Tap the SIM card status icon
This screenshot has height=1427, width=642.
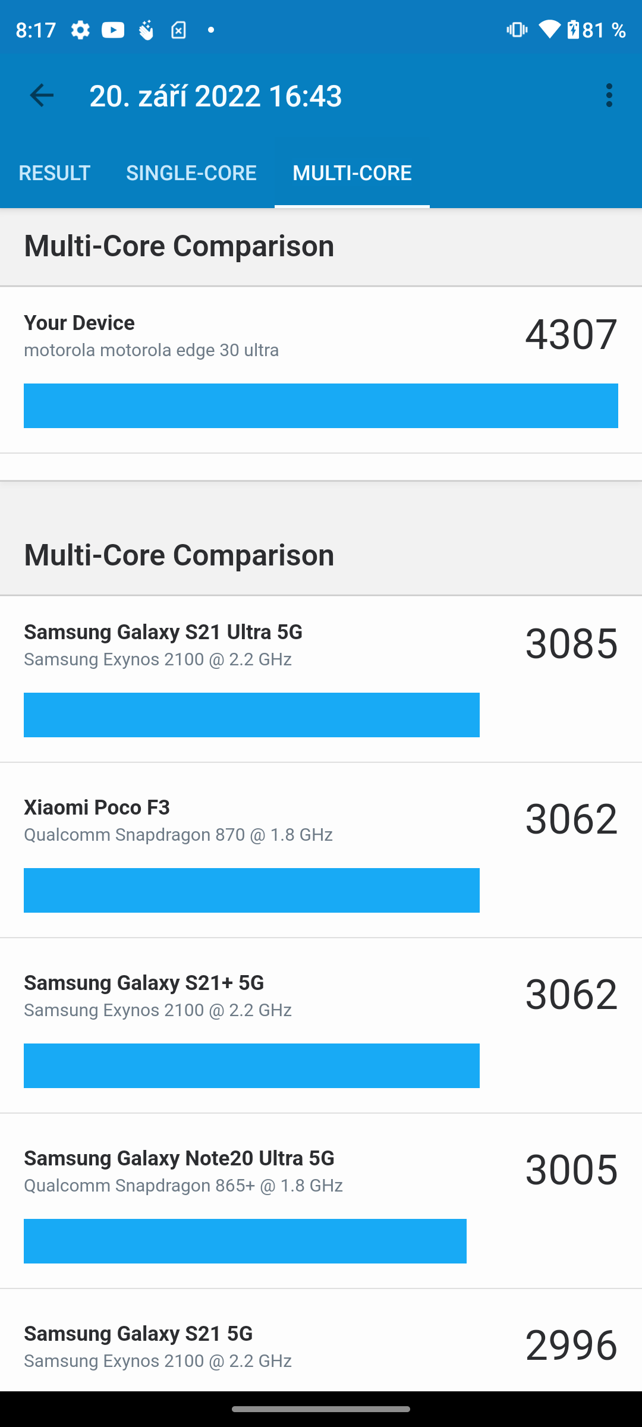point(178,30)
